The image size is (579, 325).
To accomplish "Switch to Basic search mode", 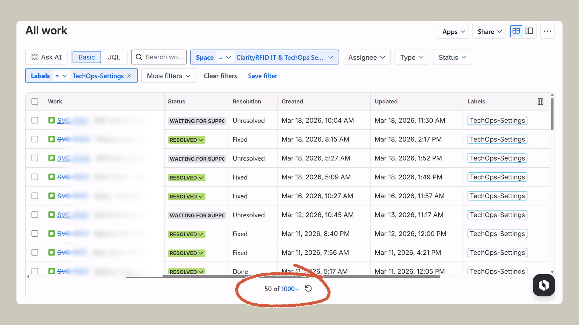I will point(87,57).
